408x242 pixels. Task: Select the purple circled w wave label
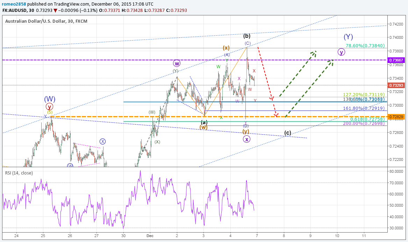[x=177, y=63]
